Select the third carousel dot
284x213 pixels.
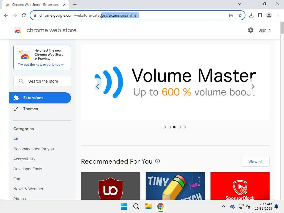click(174, 127)
